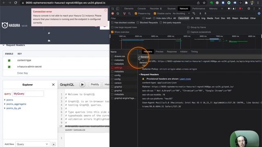This screenshot has width=262, height=147.
Task: Toggle Disable cache checkbox
Action: [x=155, y=13]
